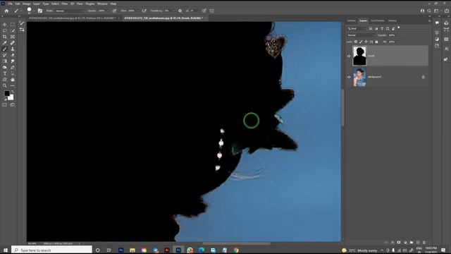The image size is (451, 254).
Task: Select the Eyedropper tool
Action: point(5,43)
